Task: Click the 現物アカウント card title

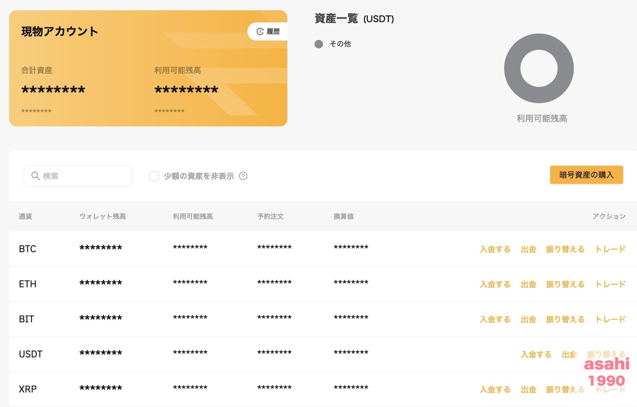Action: click(60, 31)
